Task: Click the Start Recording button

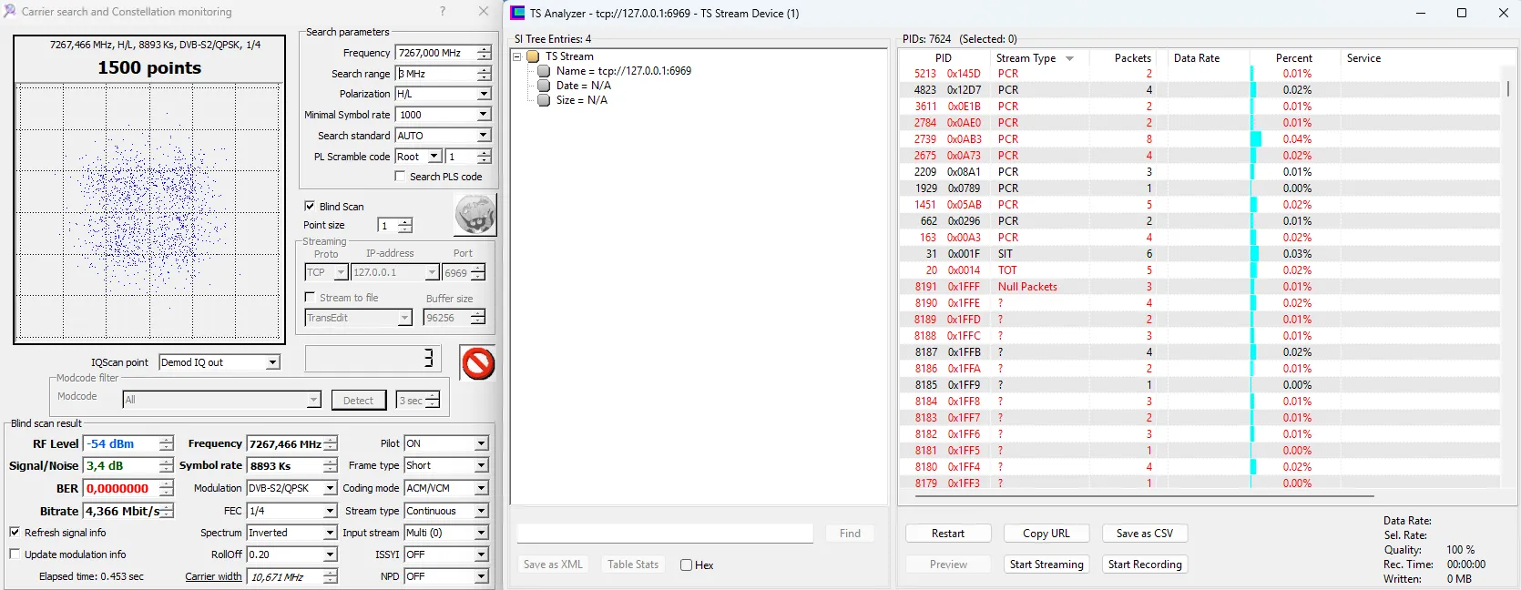Action: click(1144, 565)
